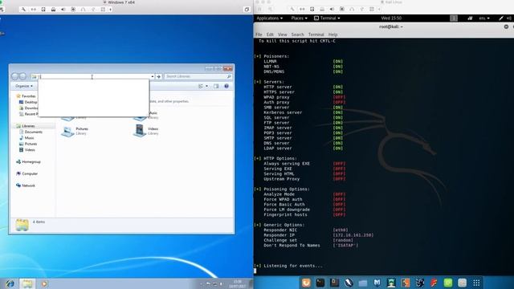This screenshot has height=289, width=514.
Task: Click the Windows taskbar clock
Action: pyautogui.click(x=238, y=283)
